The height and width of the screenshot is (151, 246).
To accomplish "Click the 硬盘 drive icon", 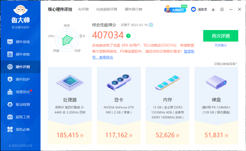I will click(216, 82).
